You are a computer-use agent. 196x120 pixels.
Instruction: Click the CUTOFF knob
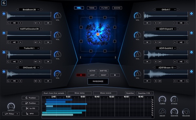point(11,106)
